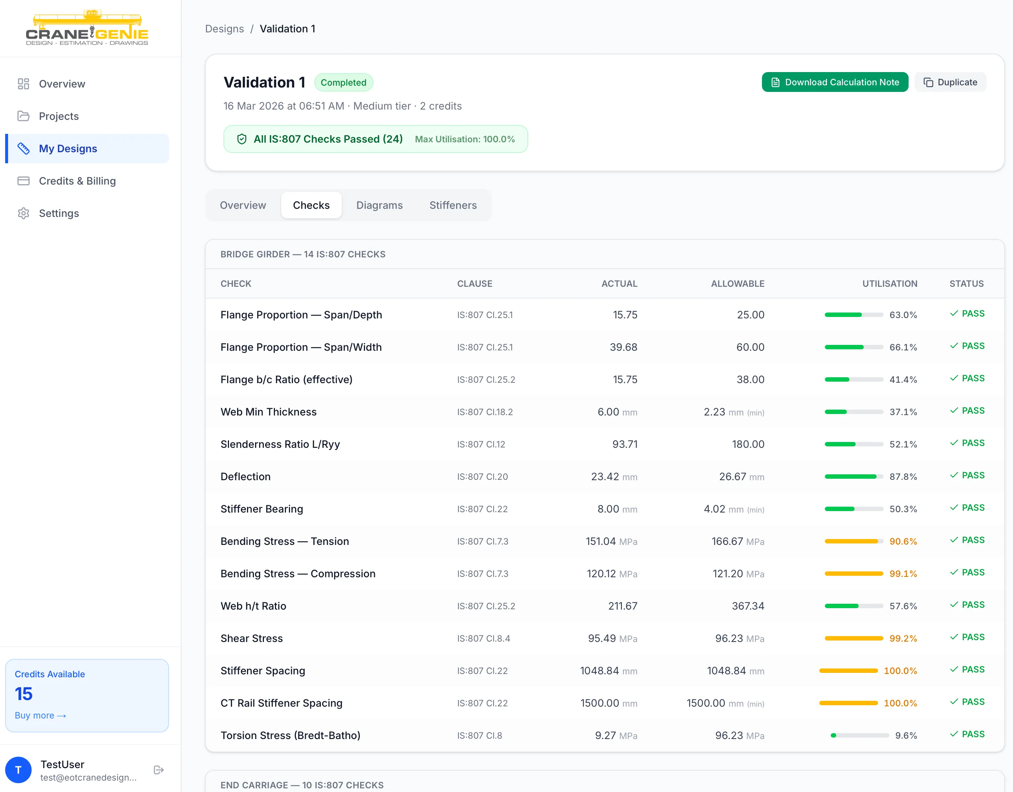Viewport: 1013px width, 792px height.
Task: Click the My Designs sidebar item
Action: pos(87,149)
